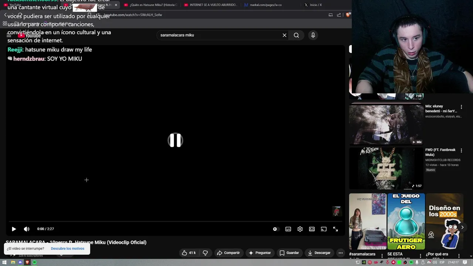Click the browser address bar URL

pyautogui.click(x=133, y=15)
